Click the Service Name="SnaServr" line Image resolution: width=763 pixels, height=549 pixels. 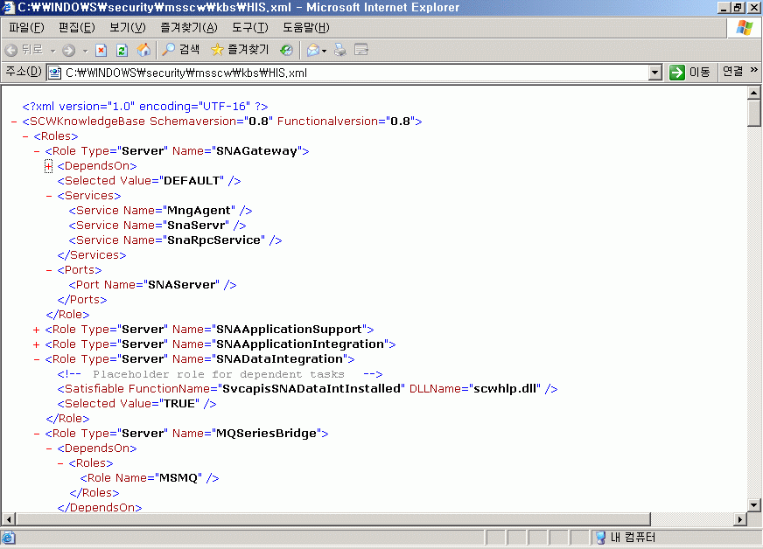click(157, 226)
